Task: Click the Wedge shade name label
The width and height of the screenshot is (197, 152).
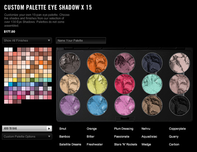Action: pyautogui.click(x=146, y=144)
